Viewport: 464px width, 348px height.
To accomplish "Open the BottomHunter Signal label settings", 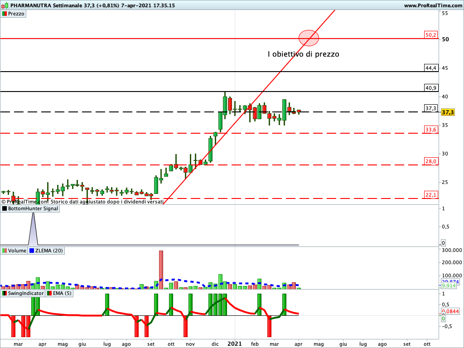I will pos(33,209).
